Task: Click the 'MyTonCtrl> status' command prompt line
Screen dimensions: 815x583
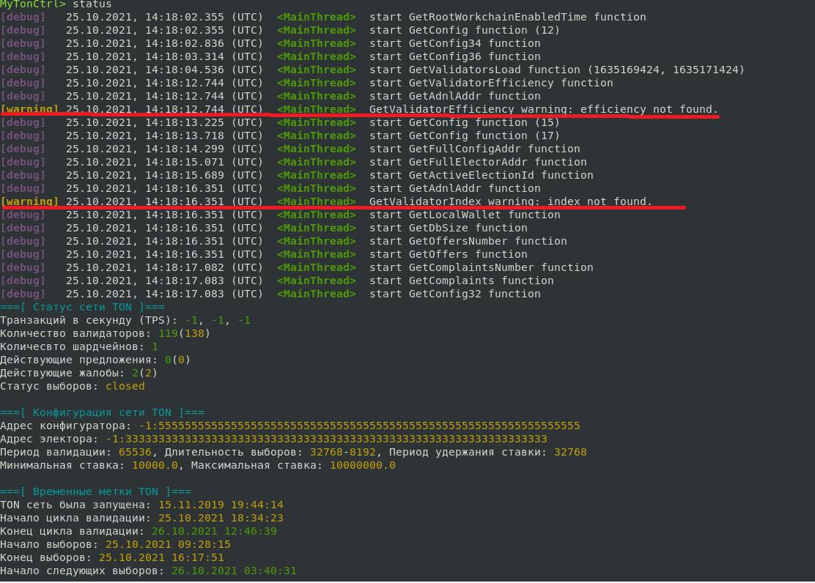Action: 56,4
